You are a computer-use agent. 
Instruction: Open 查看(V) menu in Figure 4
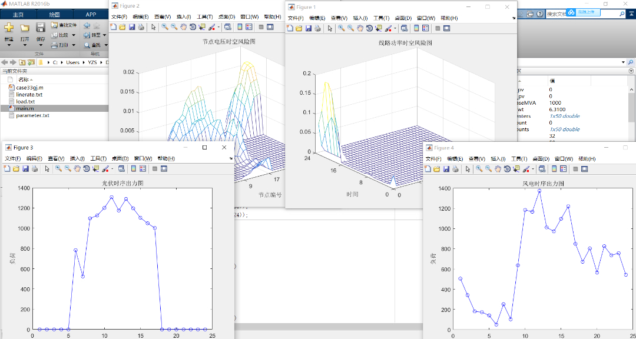[x=476, y=159]
